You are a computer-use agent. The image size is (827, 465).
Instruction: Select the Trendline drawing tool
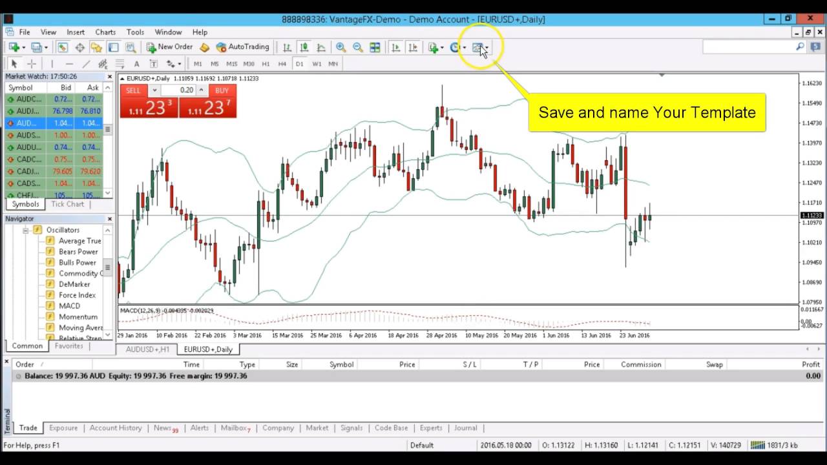tap(86, 64)
